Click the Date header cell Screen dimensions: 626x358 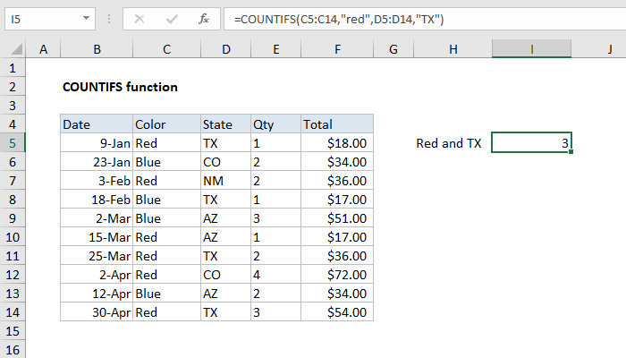point(96,124)
